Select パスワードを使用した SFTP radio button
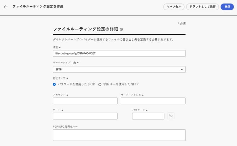Viewport: 237px width, 146px height. click(x=55, y=84)
